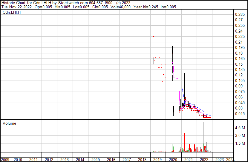
Task: Click the 0.06 price axis value
Action: pyautogui.click(x=239, y=97)
